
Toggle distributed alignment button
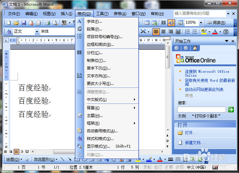pos(178,31)
